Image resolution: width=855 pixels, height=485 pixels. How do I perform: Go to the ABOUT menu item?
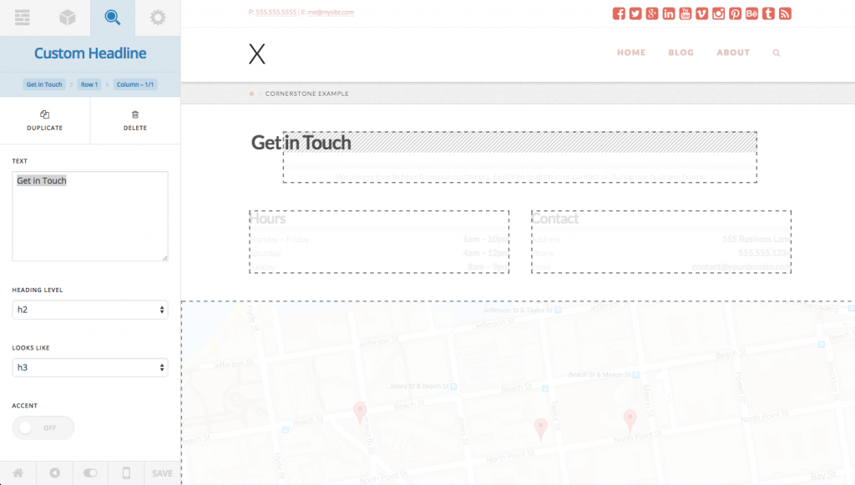[x=733, y=53]
